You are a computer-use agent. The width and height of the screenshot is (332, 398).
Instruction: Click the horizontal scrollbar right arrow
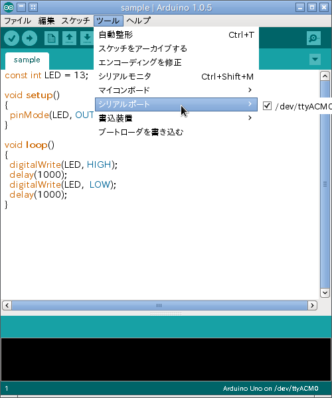tap(312, 305)
